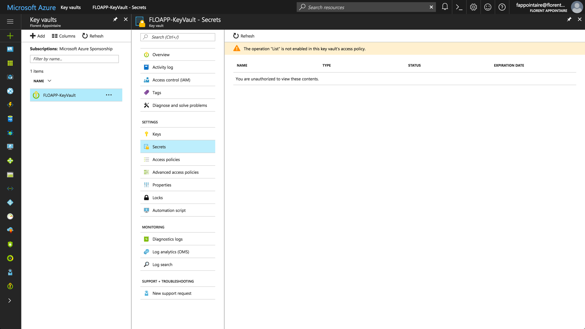Click the TYPE column header
The height and width of the screenshot is (329, 585).
coord(327,66)
